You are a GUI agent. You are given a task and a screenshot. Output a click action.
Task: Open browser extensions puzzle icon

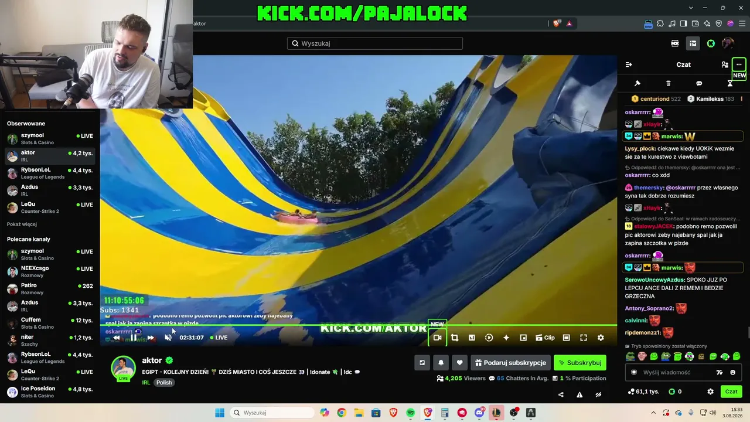(660, 23)
